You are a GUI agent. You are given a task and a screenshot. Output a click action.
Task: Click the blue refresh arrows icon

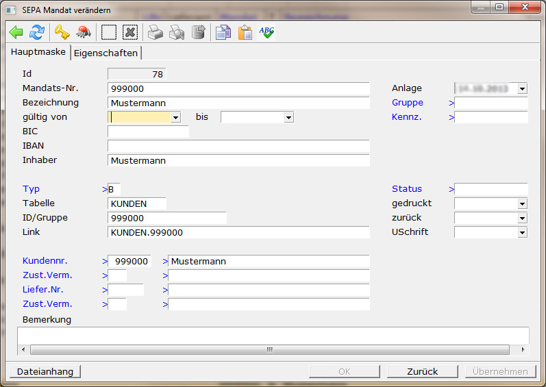(x=36, y=32)
